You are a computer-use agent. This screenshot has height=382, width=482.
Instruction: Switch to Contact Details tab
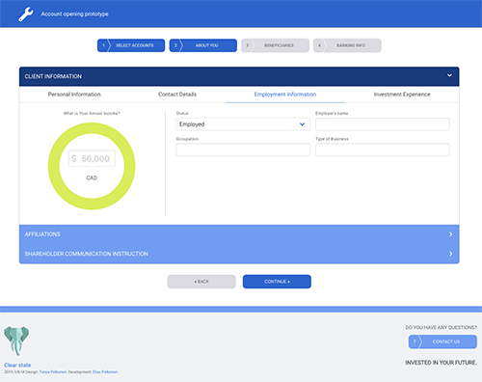tap(177, 95)
